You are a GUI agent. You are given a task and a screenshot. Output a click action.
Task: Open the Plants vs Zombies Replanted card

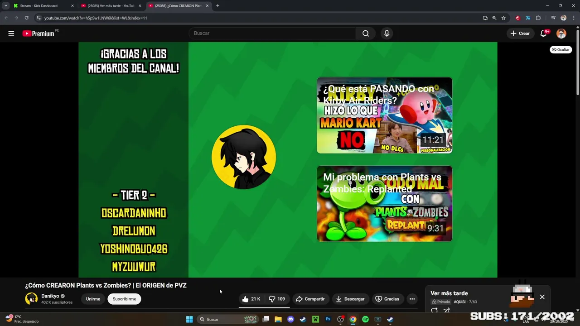384,204
